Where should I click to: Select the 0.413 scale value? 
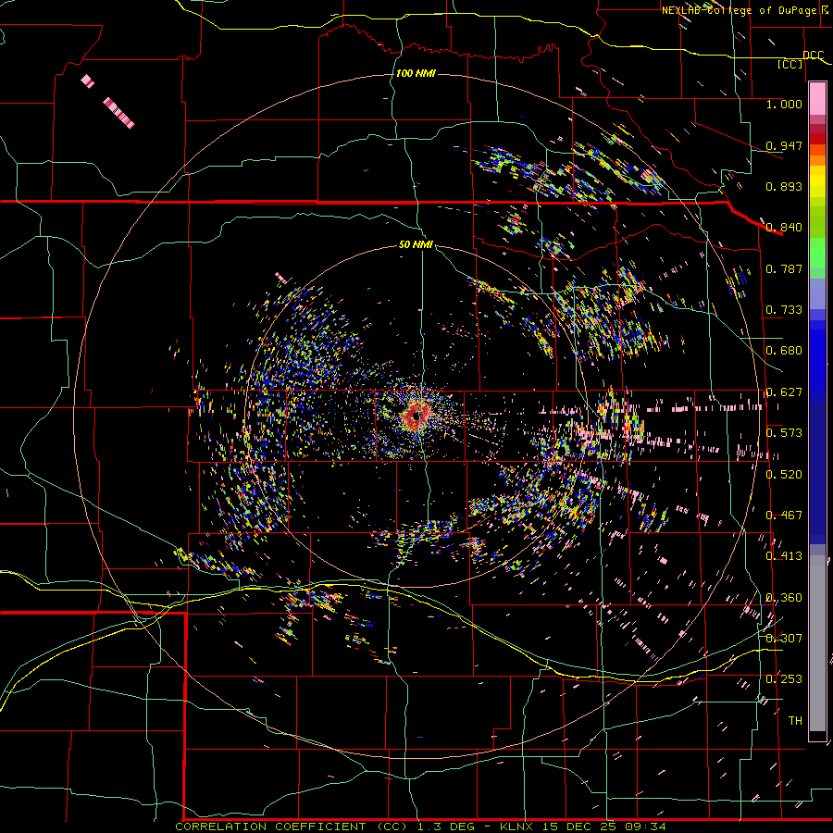[x=784, y=555]
